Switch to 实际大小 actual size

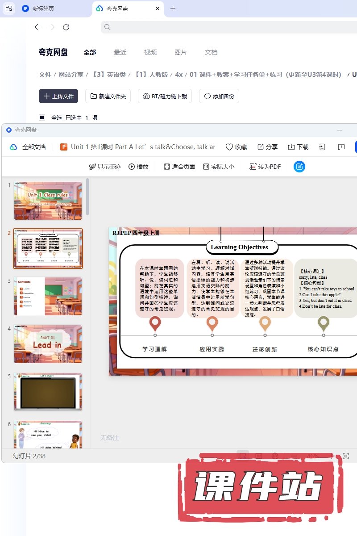[x=218, y=167]
